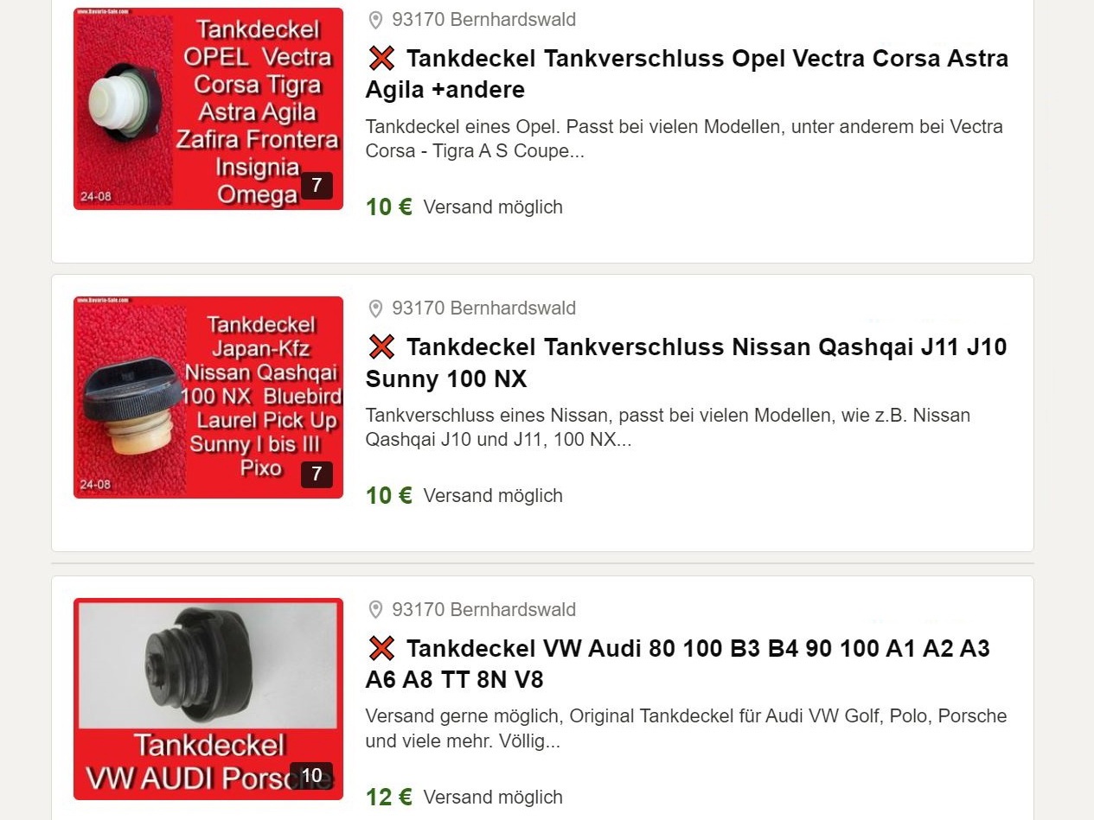Click photo count badge 7 on Nissan image
Viewport: 1094px width, 820px height.
click(317, 474)
